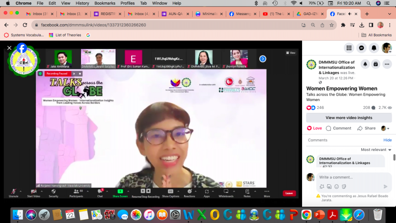The width and height of the screenshot is (396, 223).
Task: Open a new tab with the plus button
Action: click(367, 14)
